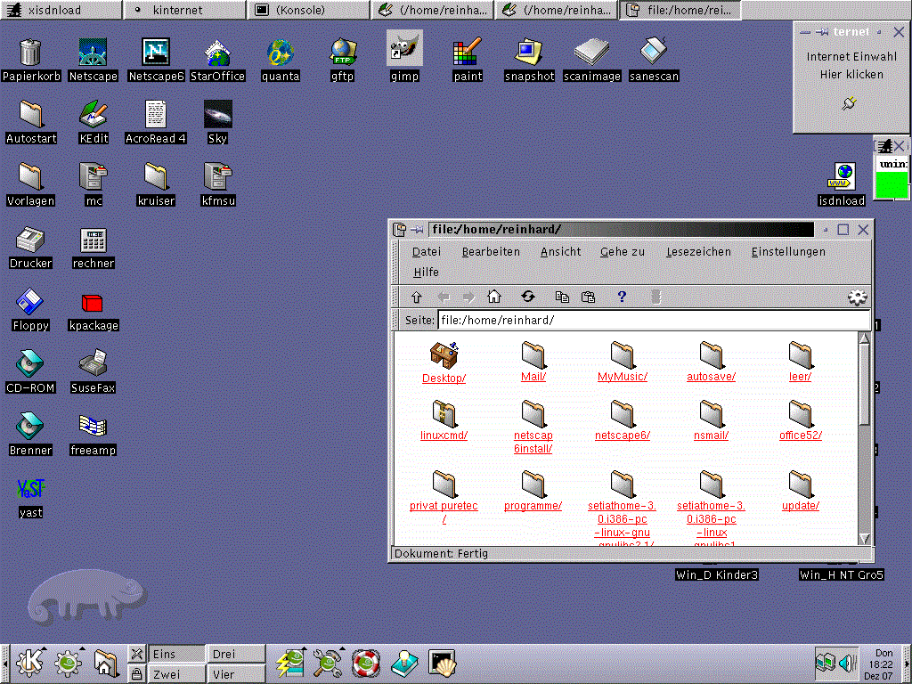The width and height of the screenshot is (912, 684).
Task: Reload the file manager view
Action: (x=528, y=297)
